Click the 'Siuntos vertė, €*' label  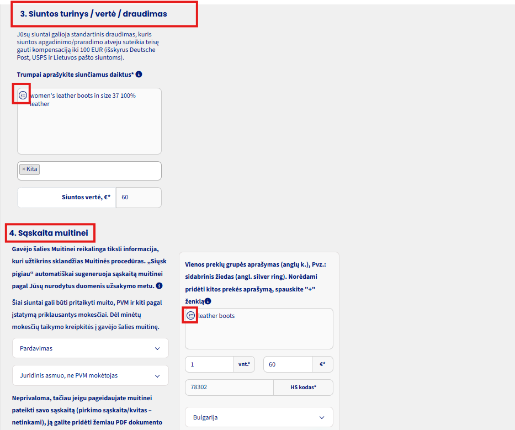[86, 197]
